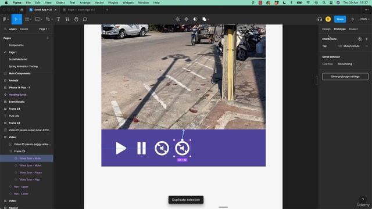Switch to the Layers tab
This screenshot has height=209, width=372.
13,29
